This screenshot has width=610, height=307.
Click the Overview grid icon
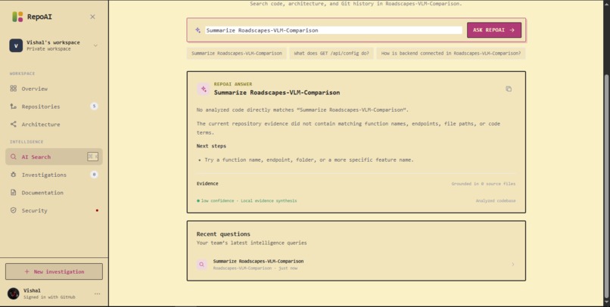click(13, 88)
